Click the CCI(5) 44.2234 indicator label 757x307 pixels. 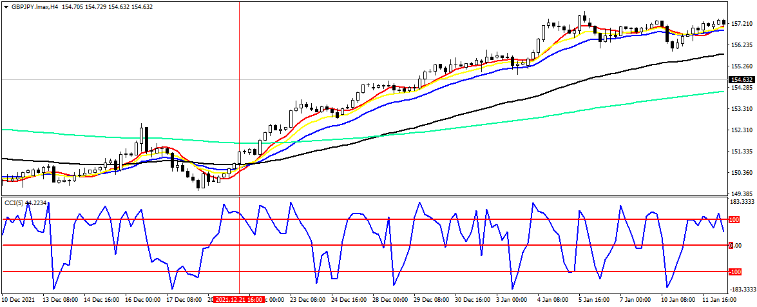click(26, 203)
